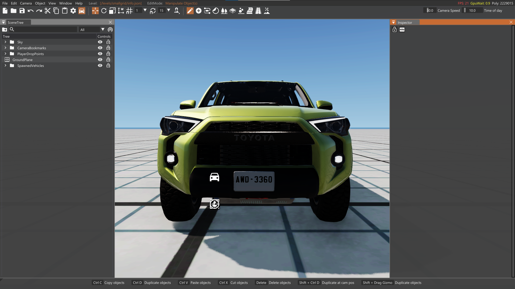Screen dimensions: 515x289
Task: Select the Terrain painter icon
Action: [241, 11]
